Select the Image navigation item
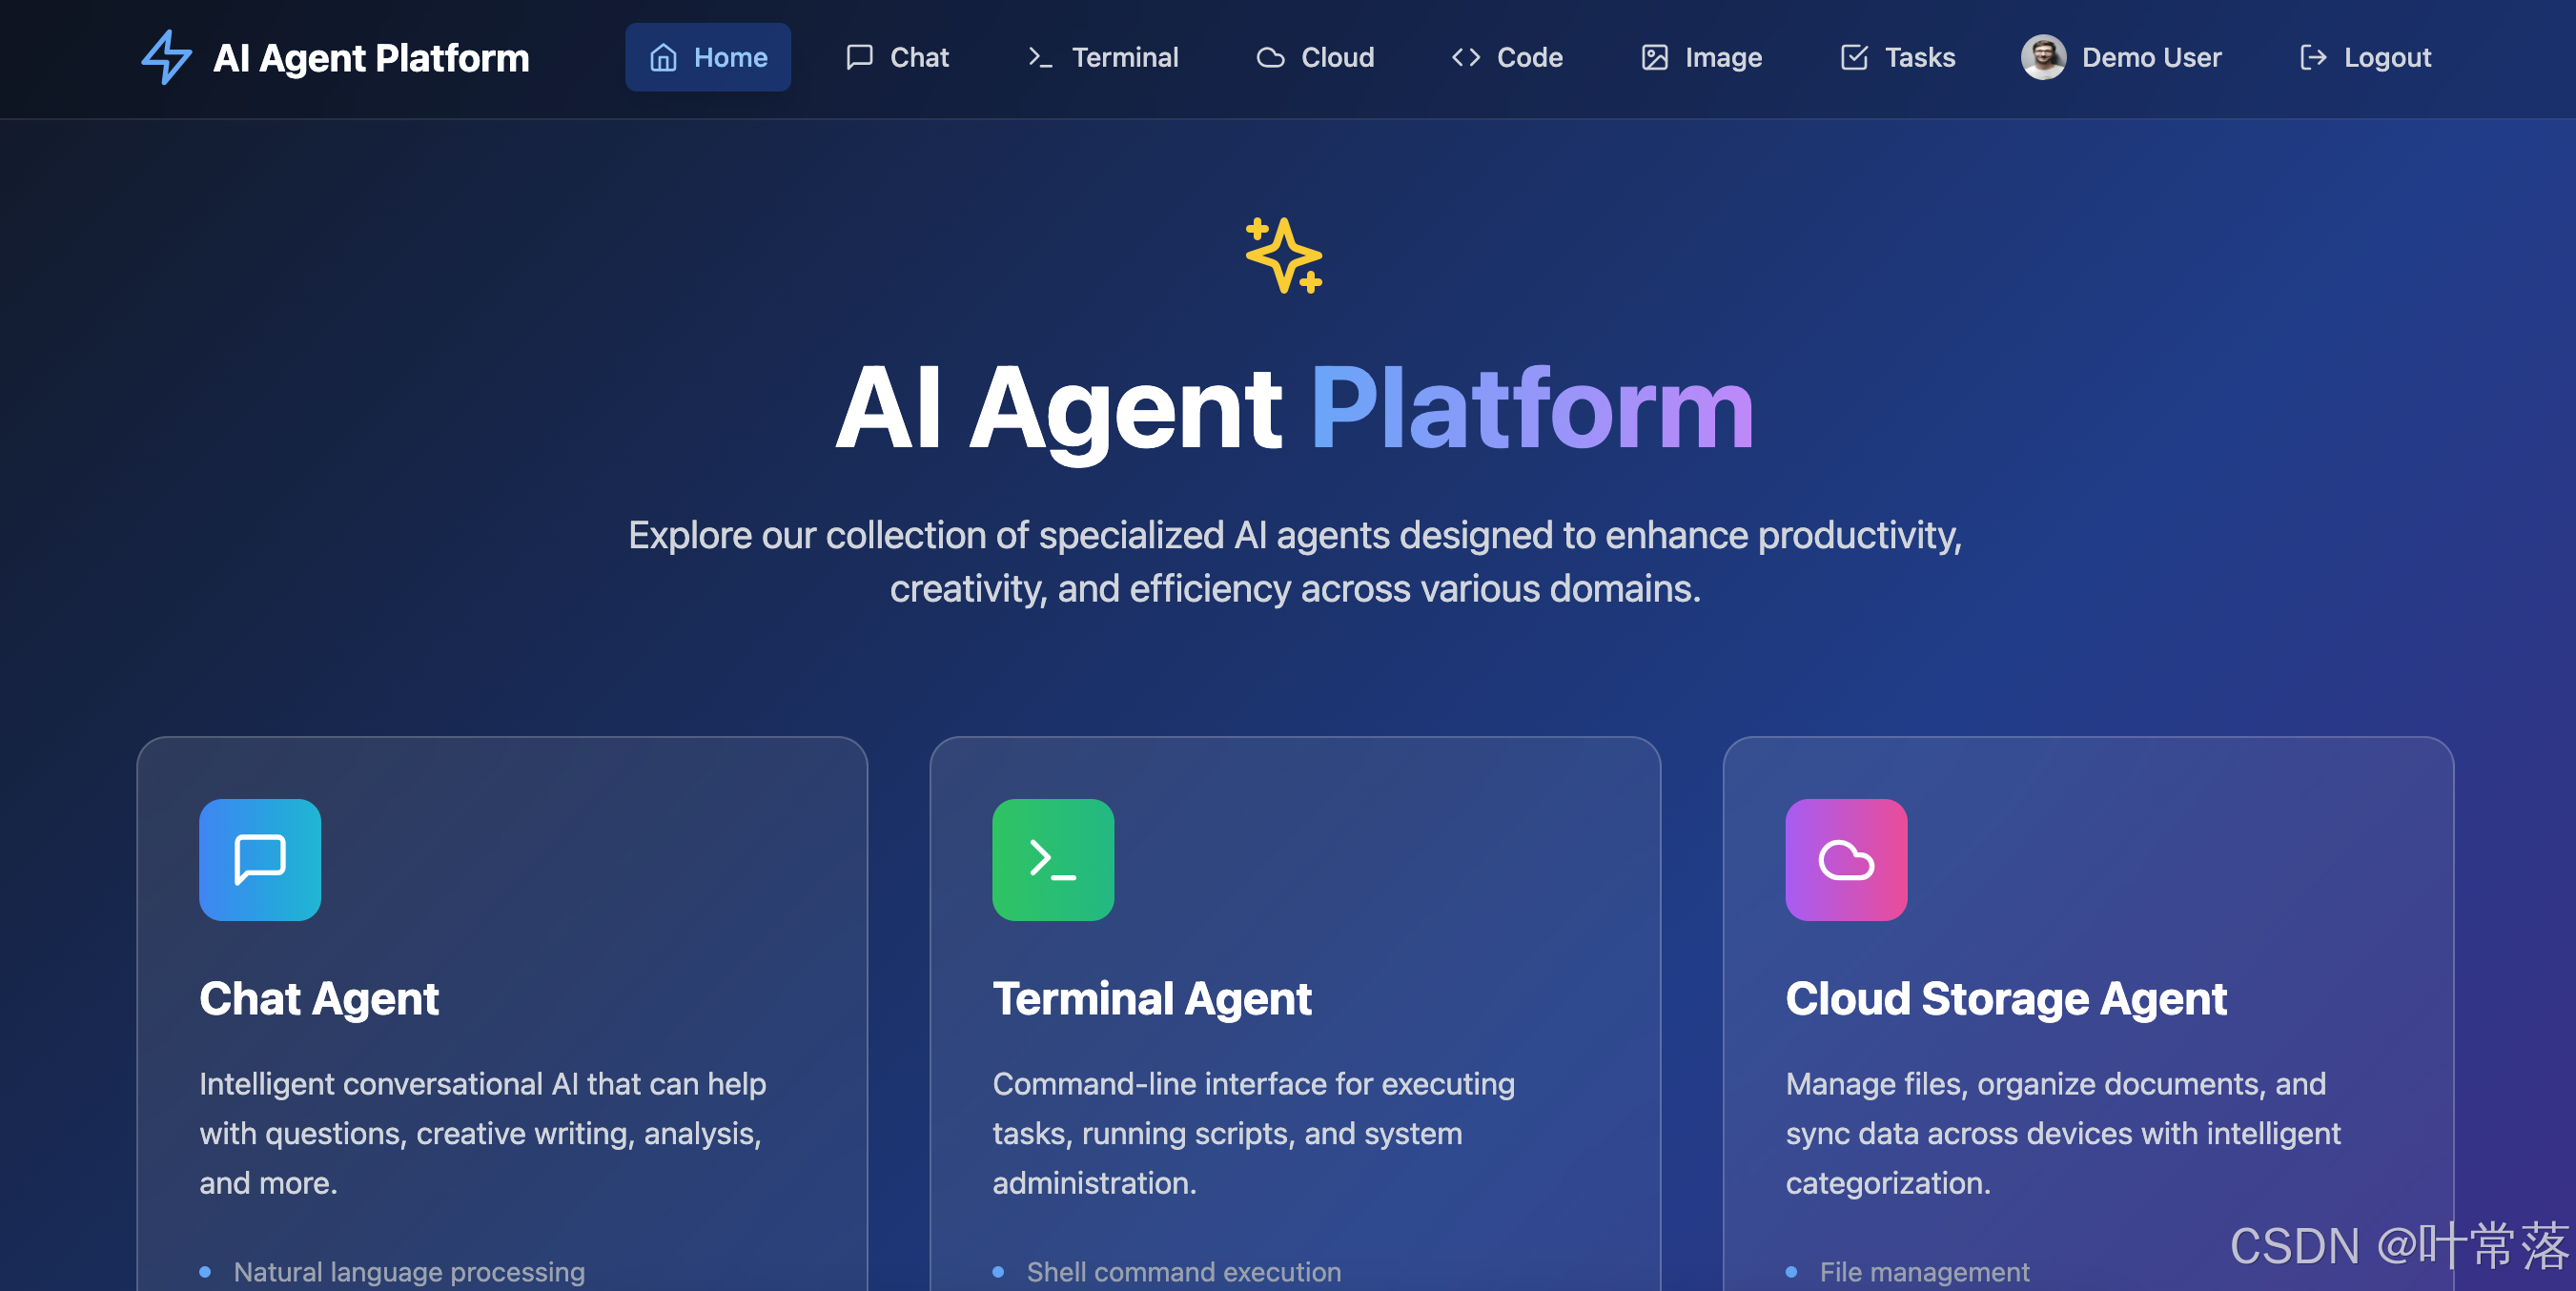The height and width of the screenshot is (1291, 2576). (1701, 57)
